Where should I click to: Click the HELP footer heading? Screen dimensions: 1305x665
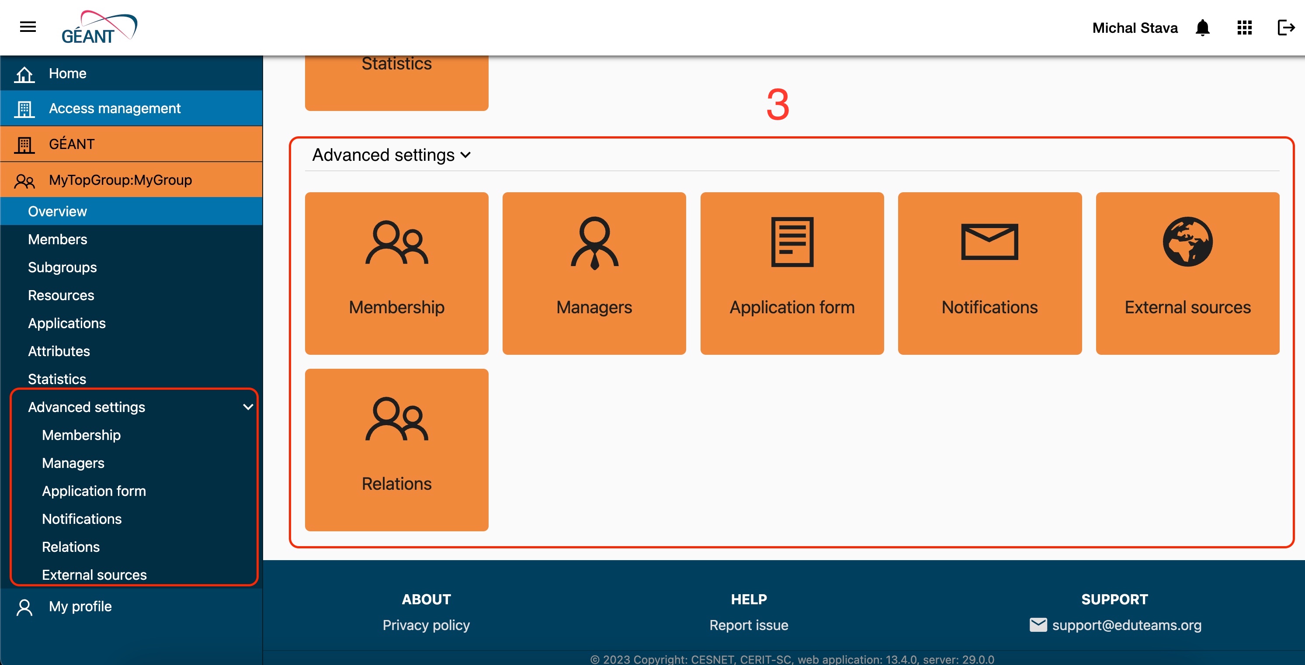pos(749,599)
